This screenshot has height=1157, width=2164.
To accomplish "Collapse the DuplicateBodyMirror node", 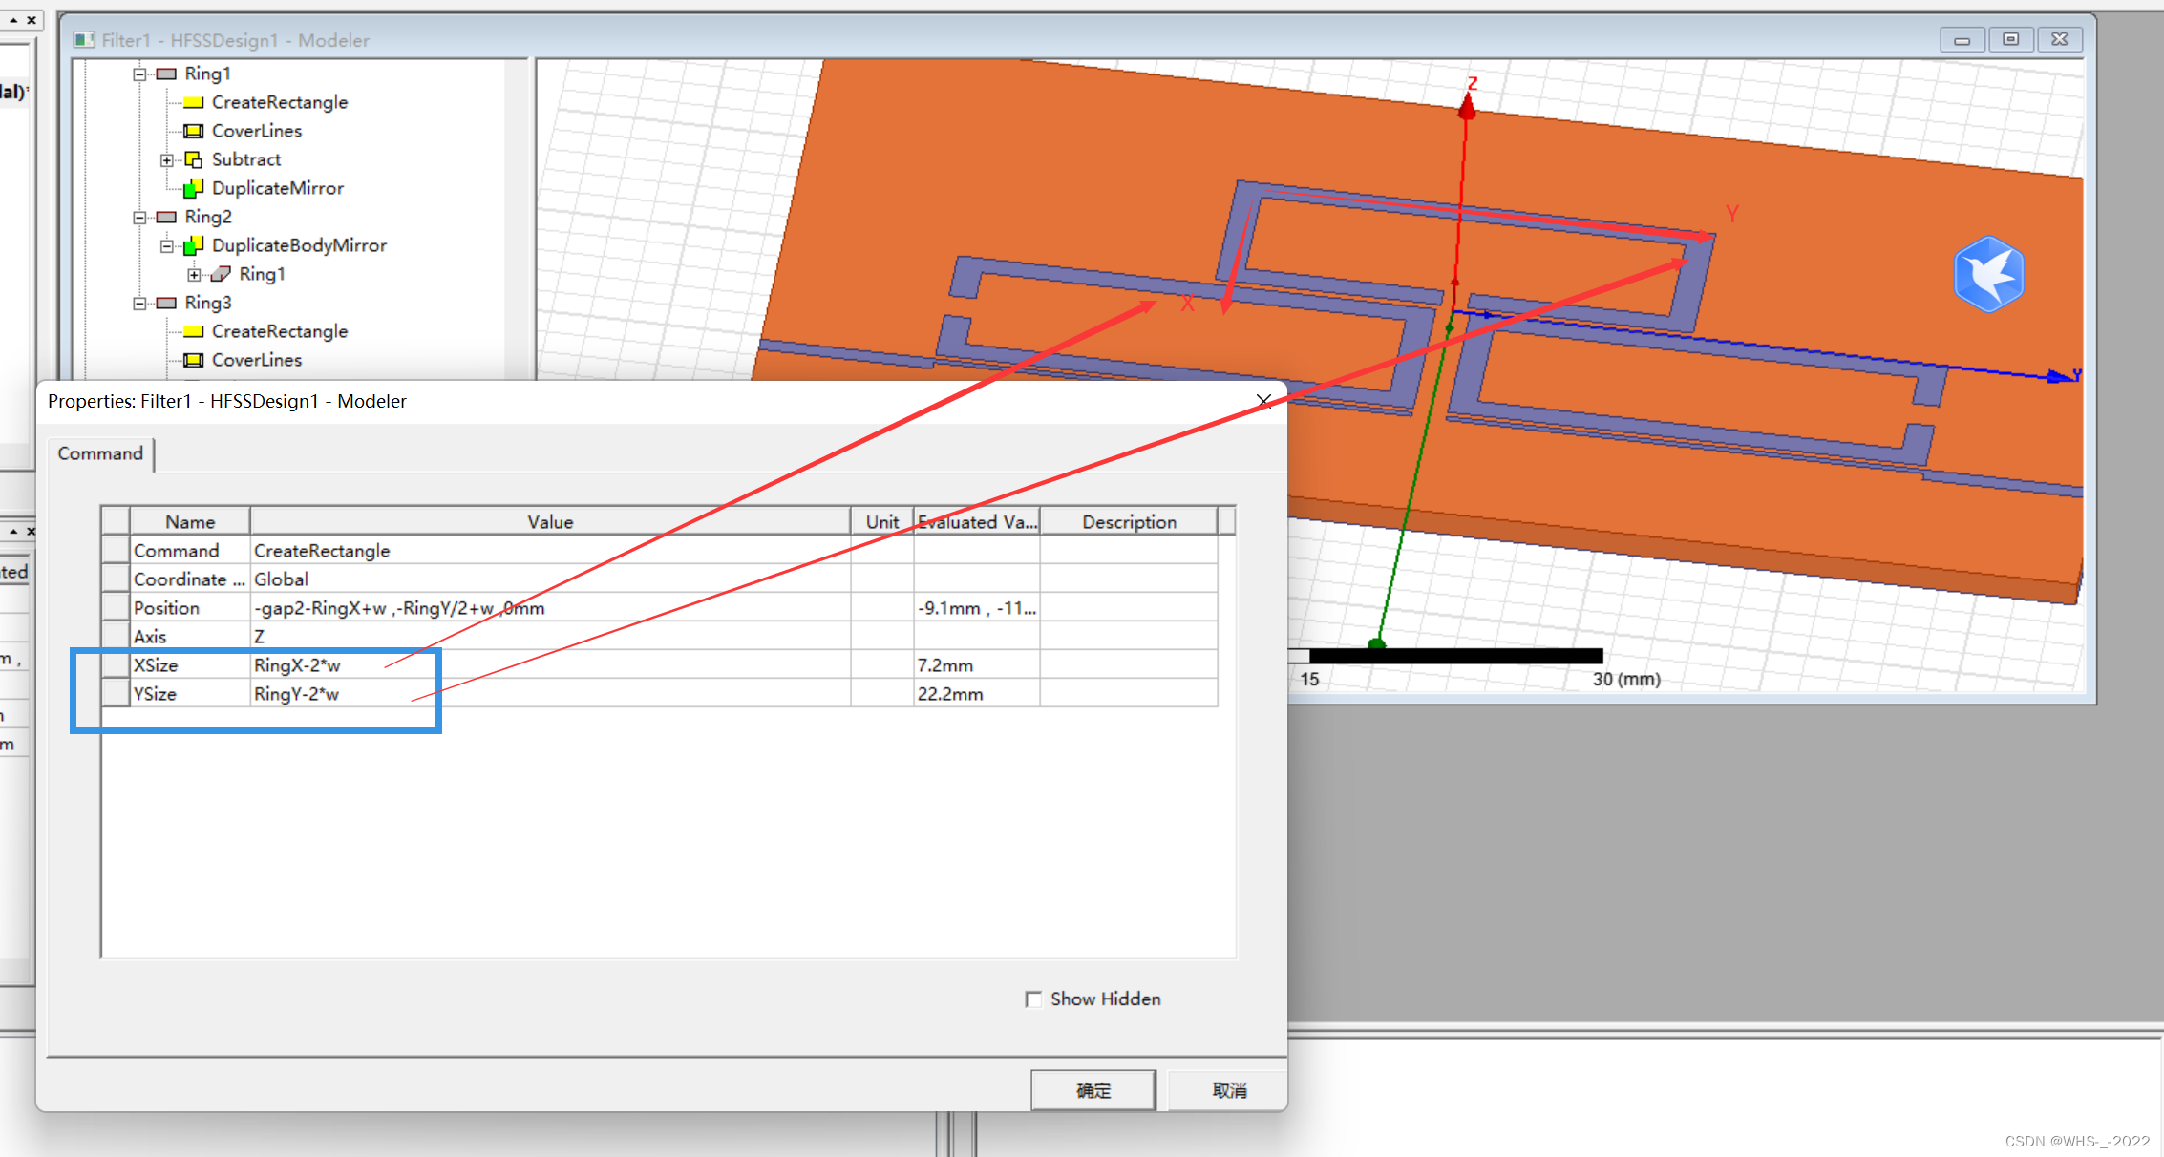I will [x=166, y=245].
